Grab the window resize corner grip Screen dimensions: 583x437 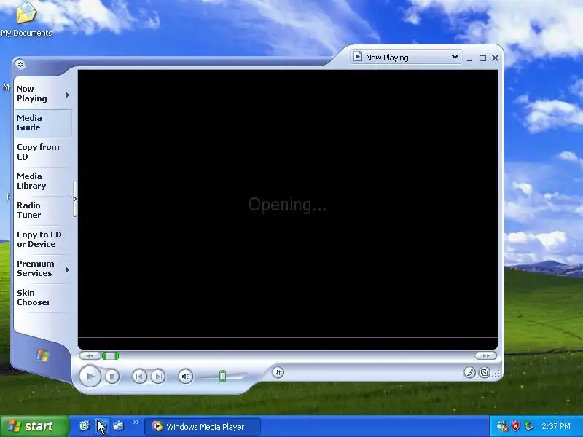(496, 374)
